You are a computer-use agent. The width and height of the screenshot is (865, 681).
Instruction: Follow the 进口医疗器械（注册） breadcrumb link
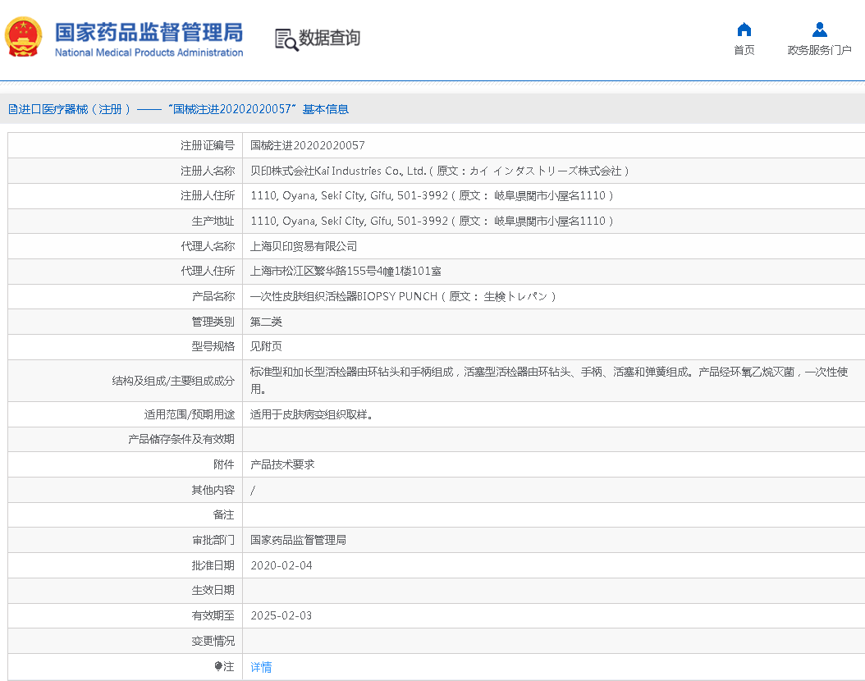tap(62, 108)
